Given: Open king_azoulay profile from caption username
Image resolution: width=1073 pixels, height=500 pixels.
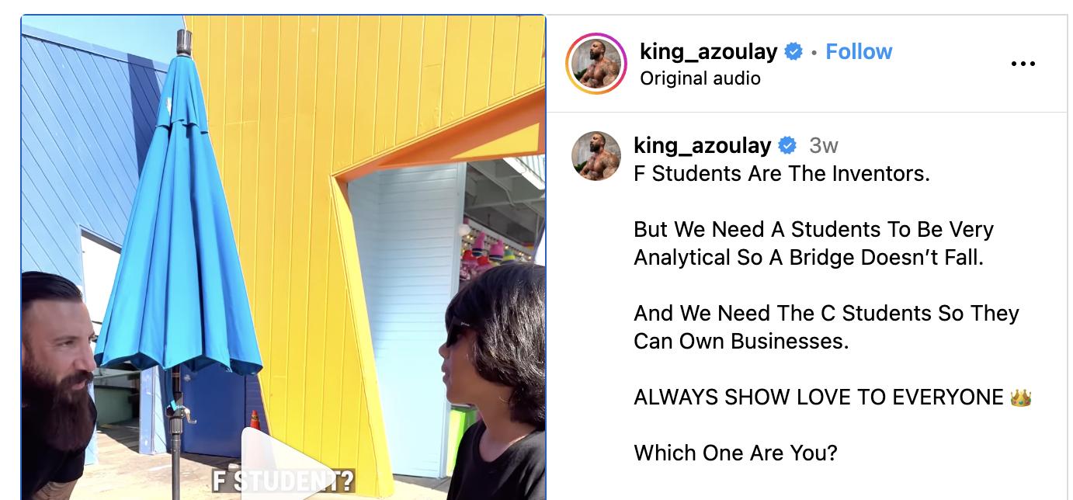Looking at the screenshot, I should 702,145.
